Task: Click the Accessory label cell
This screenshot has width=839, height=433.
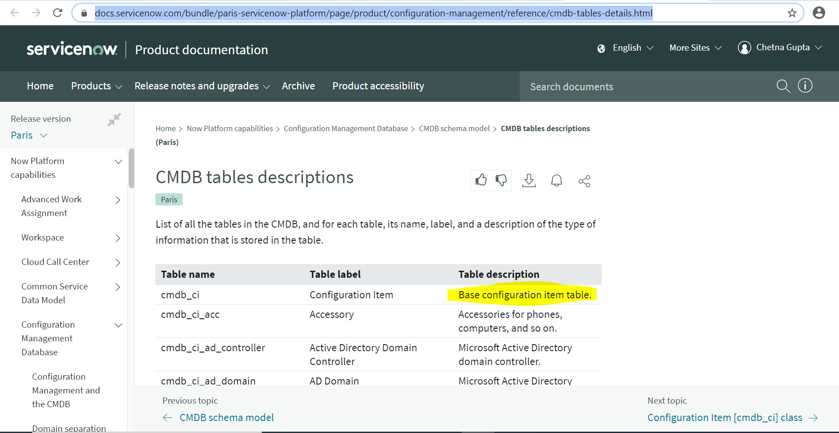Action: pos(332,314)
